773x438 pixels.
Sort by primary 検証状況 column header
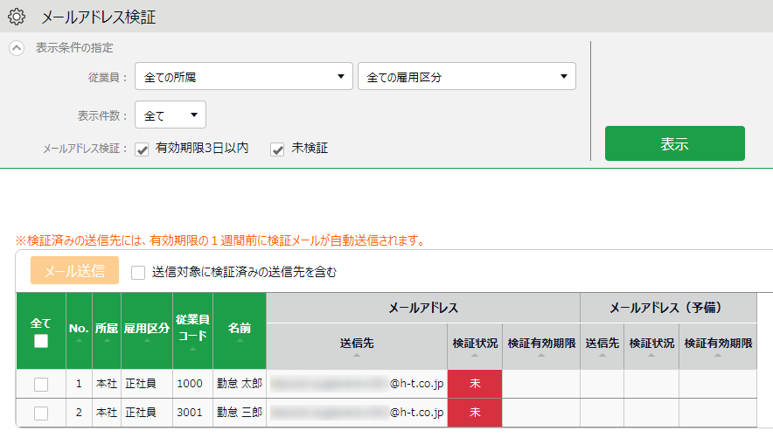pyautogui.click(x=474, y=346)
